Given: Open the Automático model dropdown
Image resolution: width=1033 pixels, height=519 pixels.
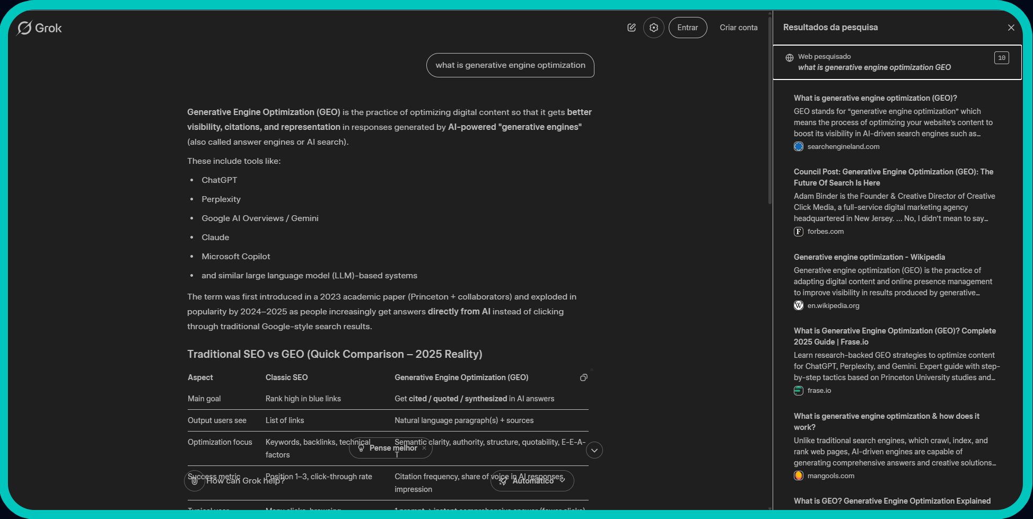Looking at the screenshot, I should tap(532, 481).
